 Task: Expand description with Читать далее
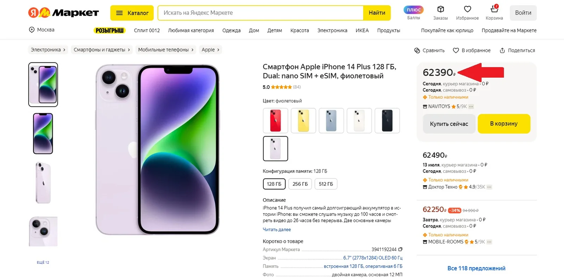[277, 230]
